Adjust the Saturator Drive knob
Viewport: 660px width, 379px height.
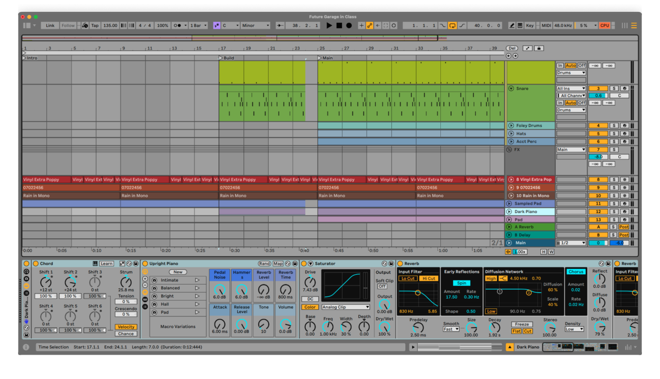click(310, 282)
